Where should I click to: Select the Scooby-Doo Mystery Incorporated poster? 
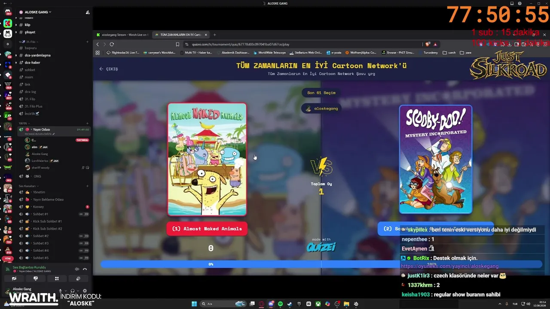[x=436, y=160]
